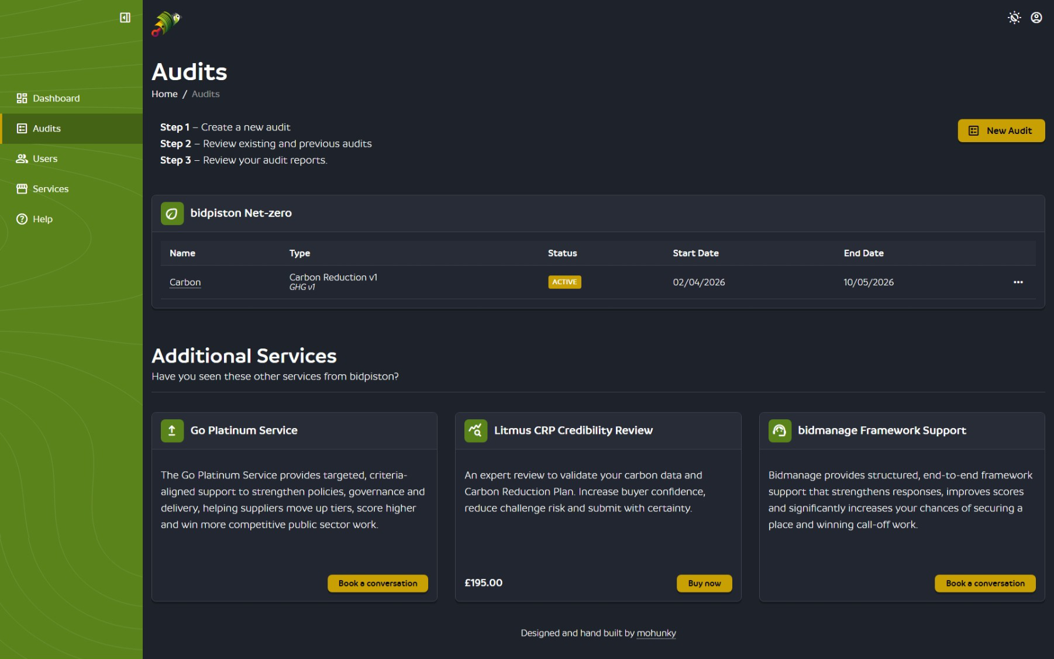
Task: Select Audits in the sidebar menu
Action: pyautogui.click(x=71, y=129)
